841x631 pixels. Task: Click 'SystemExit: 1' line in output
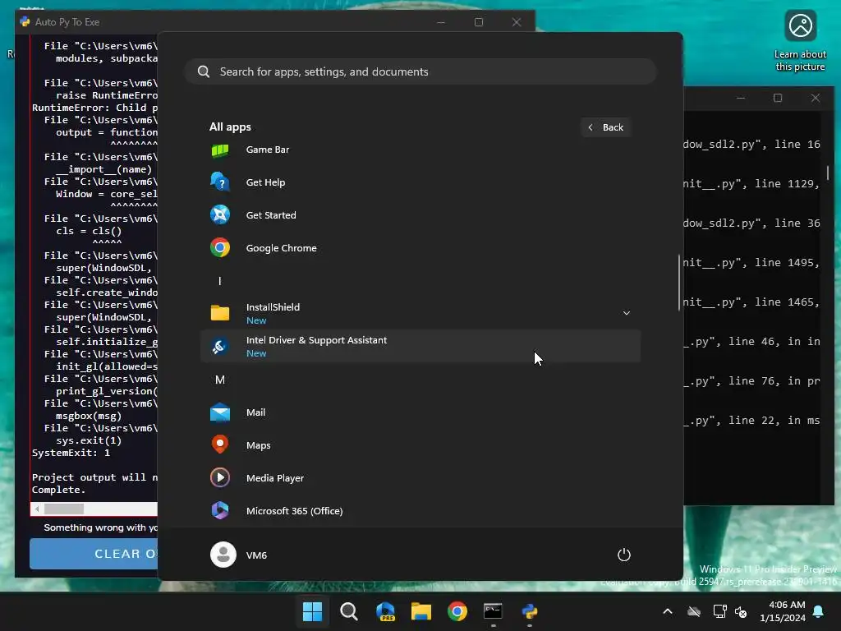(71, 453)
